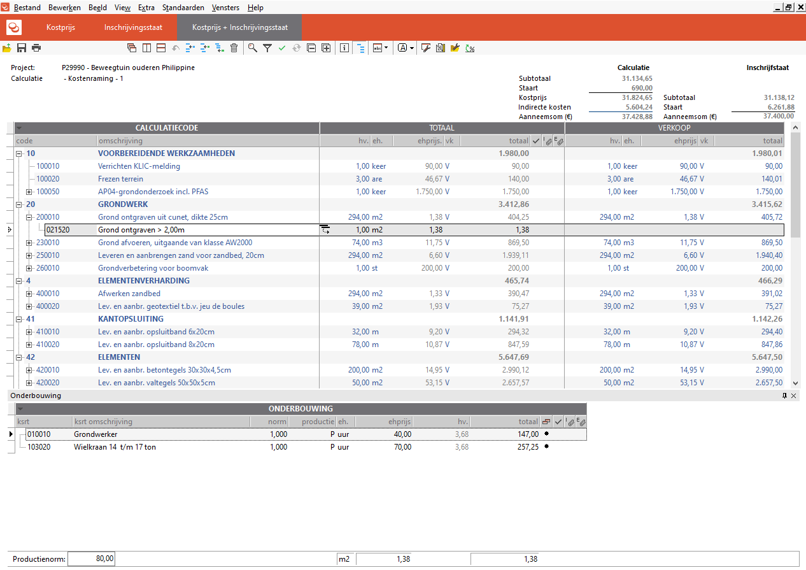
Task: Expand all rows with the plus box icon
Action: pos(326,48)
